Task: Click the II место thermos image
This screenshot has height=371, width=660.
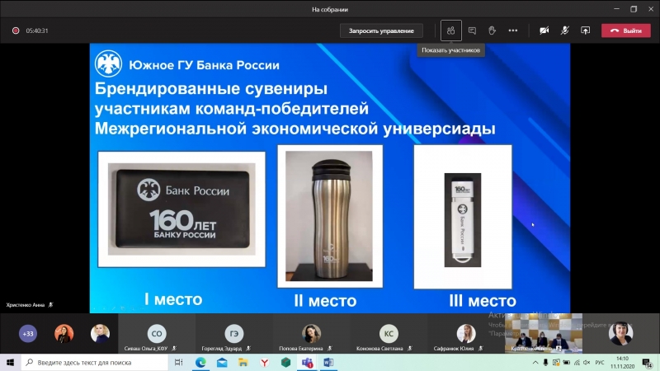Action: (x=330, y=216)
